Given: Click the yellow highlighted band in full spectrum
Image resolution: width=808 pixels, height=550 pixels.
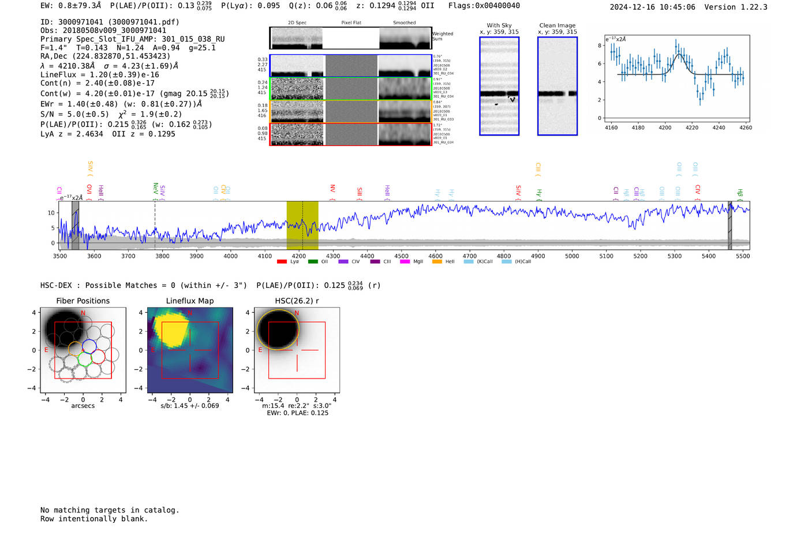Looking at the screenshot, I should 302,225.
